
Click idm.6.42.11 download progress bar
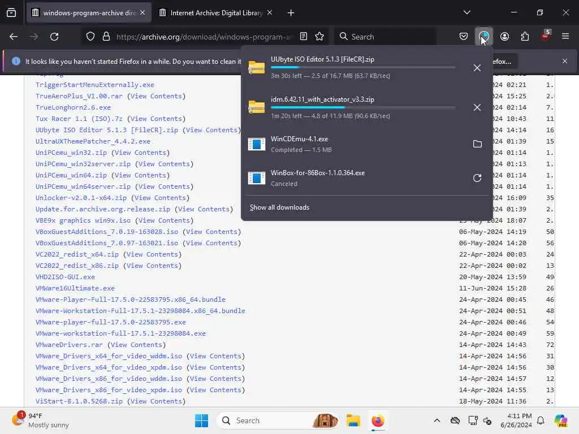click(x=362, y=107)
